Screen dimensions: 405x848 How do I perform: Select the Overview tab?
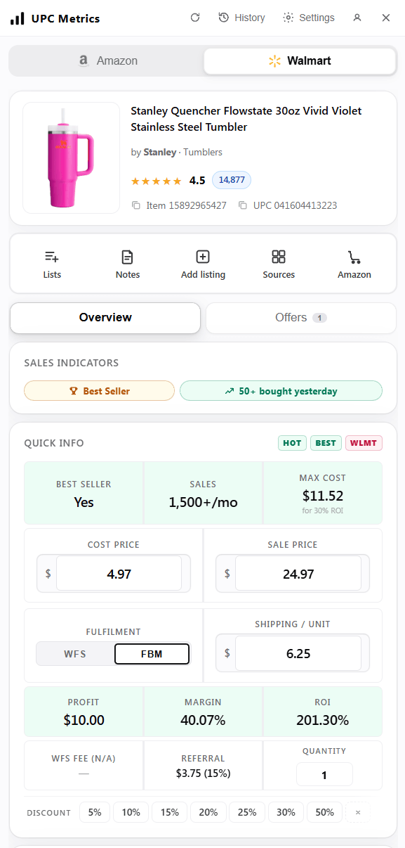point(105,318)
